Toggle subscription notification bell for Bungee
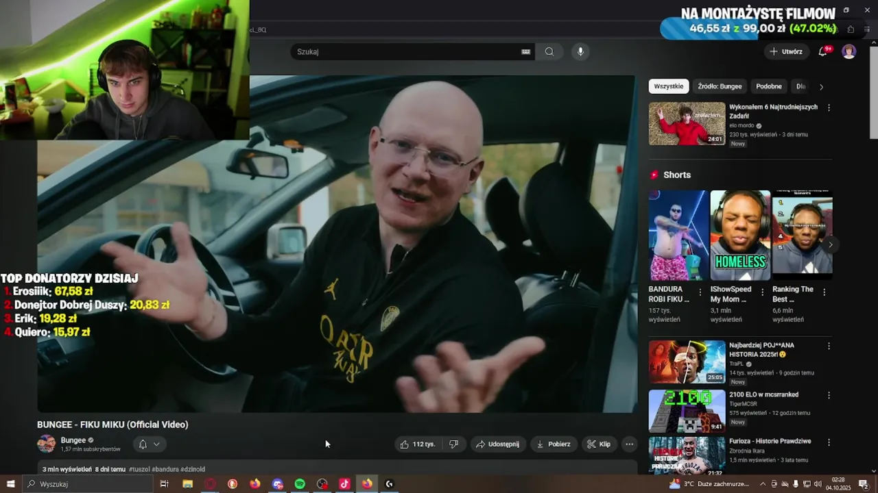This screenshot has width=878, height=493. click(149, 444)
